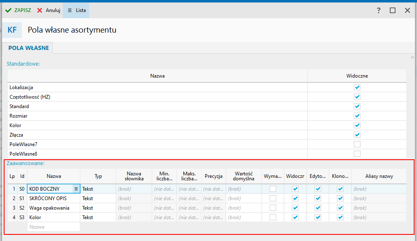Click the Częstotliwość (HZ) field name
Screen dimensions: 417x241
click(x=30, y=97)
